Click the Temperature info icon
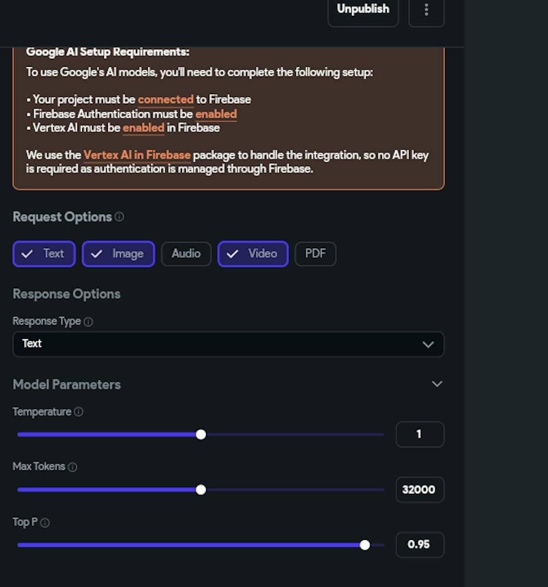548x587 pixels. 78,412
